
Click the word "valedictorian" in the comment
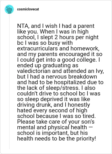point(34,71)
